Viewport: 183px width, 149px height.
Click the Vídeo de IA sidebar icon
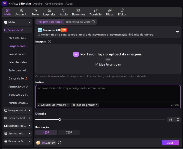pos(6,30)
